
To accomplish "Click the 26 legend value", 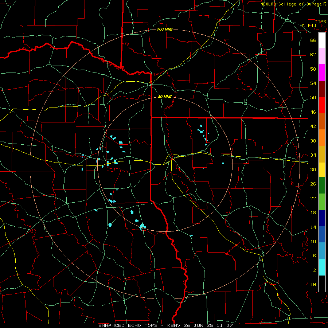I will [313, 184].
